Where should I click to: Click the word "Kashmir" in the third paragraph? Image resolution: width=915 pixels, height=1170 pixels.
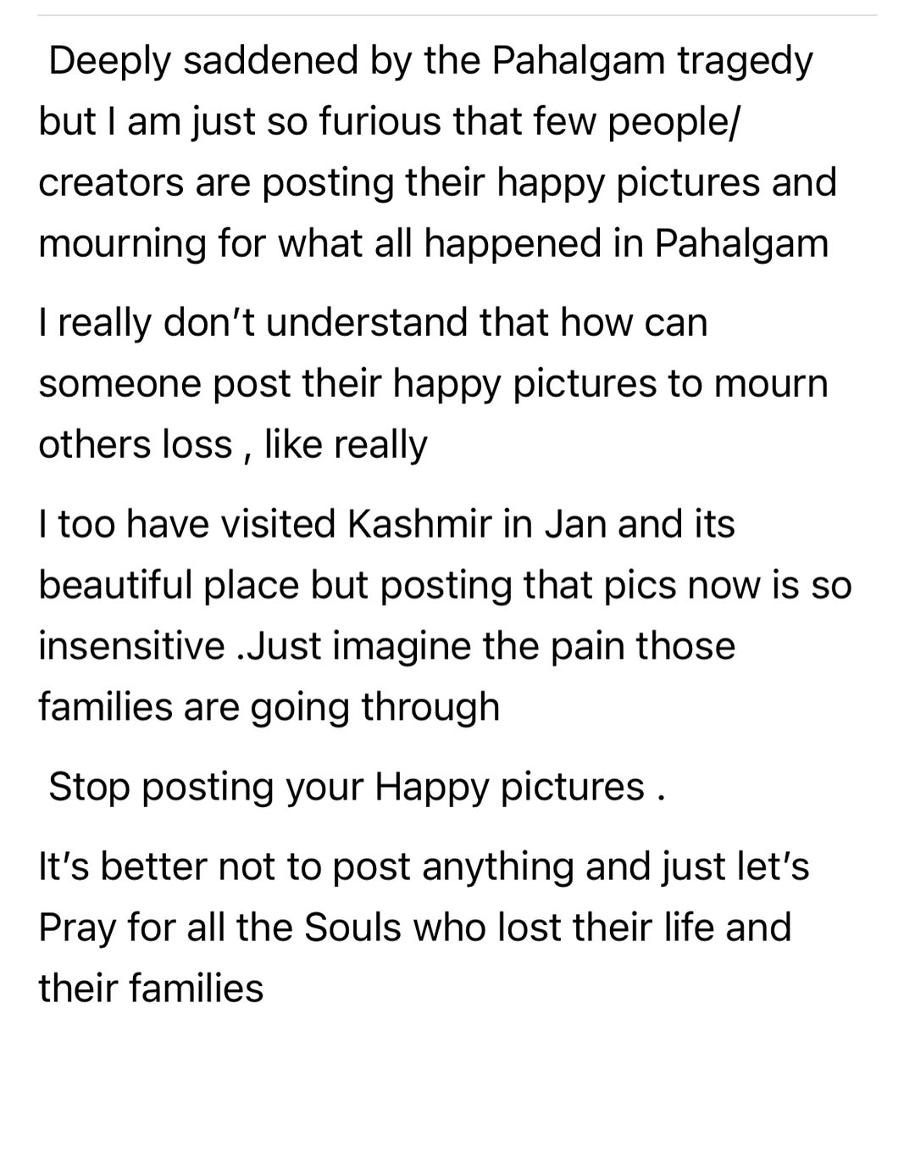(x=419, y=524)
